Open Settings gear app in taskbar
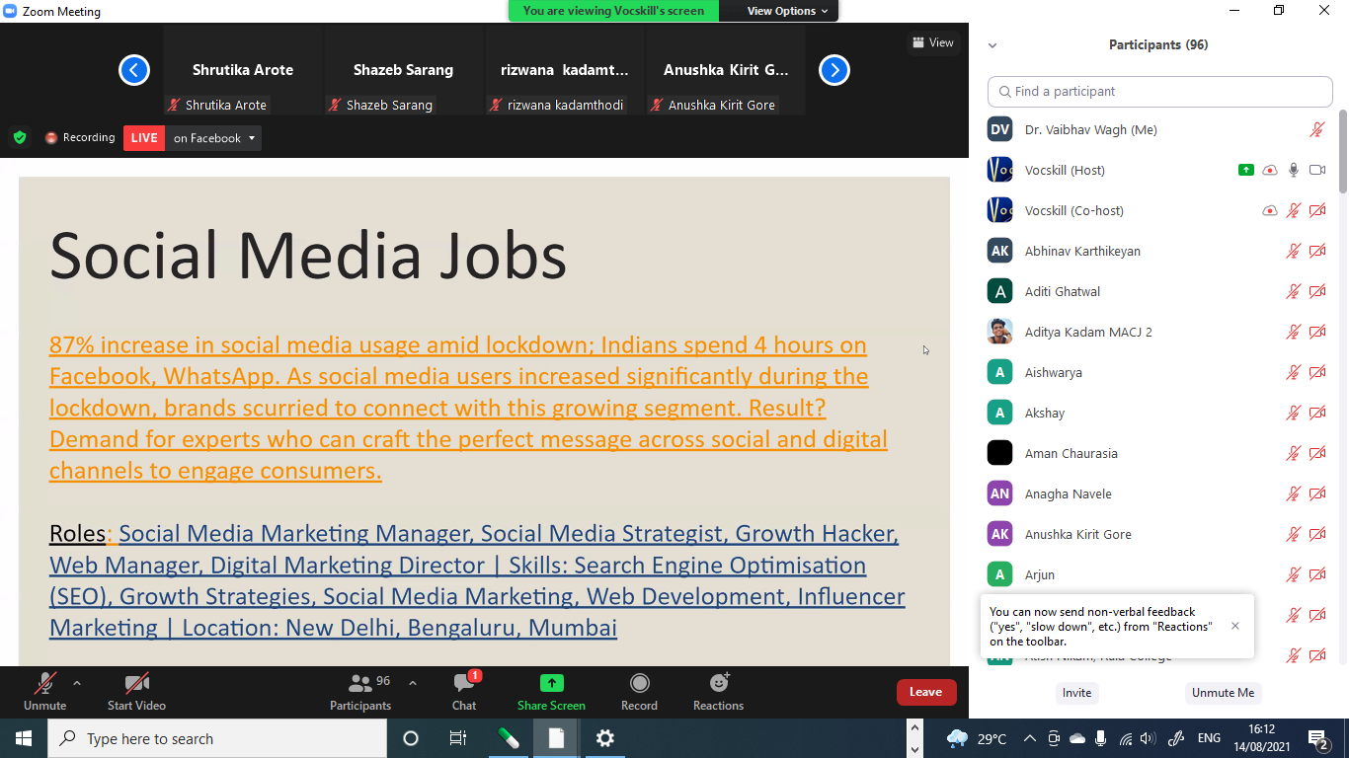Viewport: 1349px width, 758px height. point(605,738)
